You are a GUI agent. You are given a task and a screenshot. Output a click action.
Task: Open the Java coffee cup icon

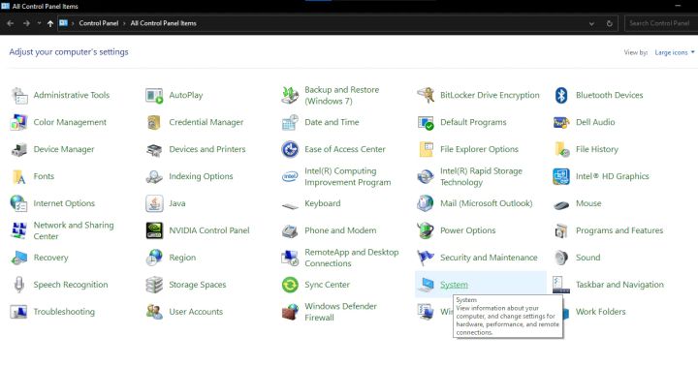tap(154, 203)
